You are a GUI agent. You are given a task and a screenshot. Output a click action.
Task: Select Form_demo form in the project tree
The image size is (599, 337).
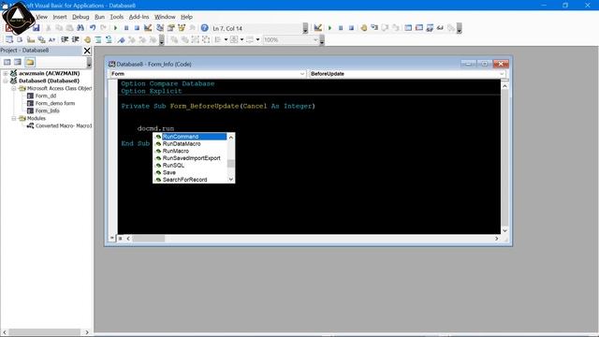54,103
